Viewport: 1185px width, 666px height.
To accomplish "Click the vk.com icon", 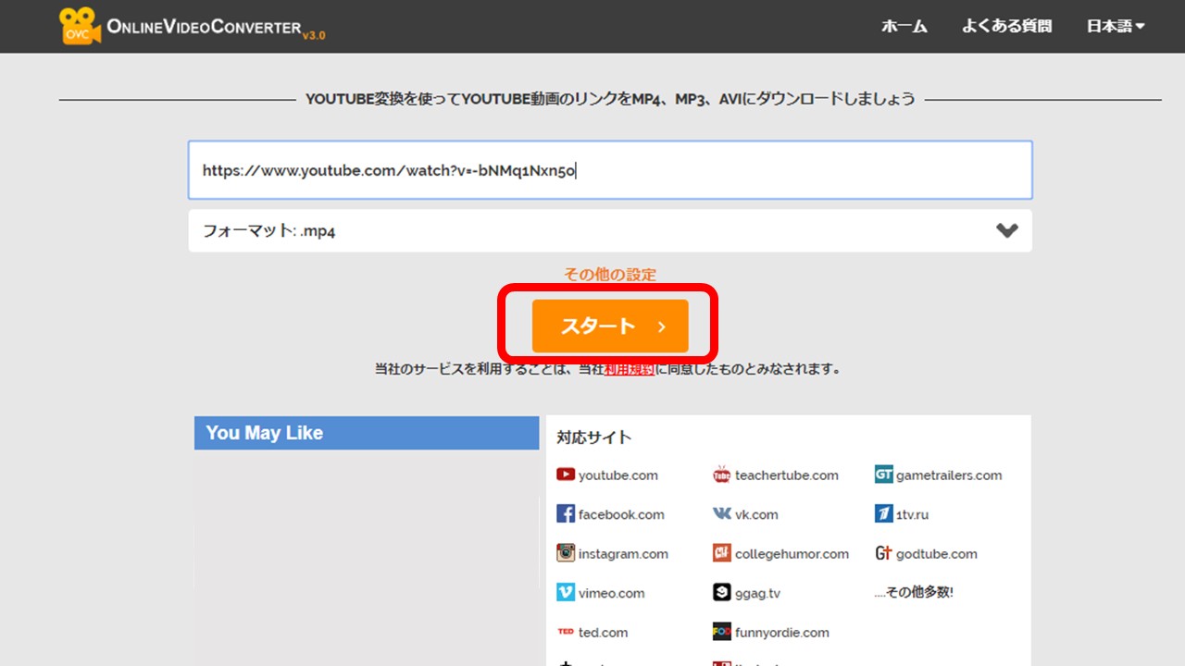I will click(721, 514).
